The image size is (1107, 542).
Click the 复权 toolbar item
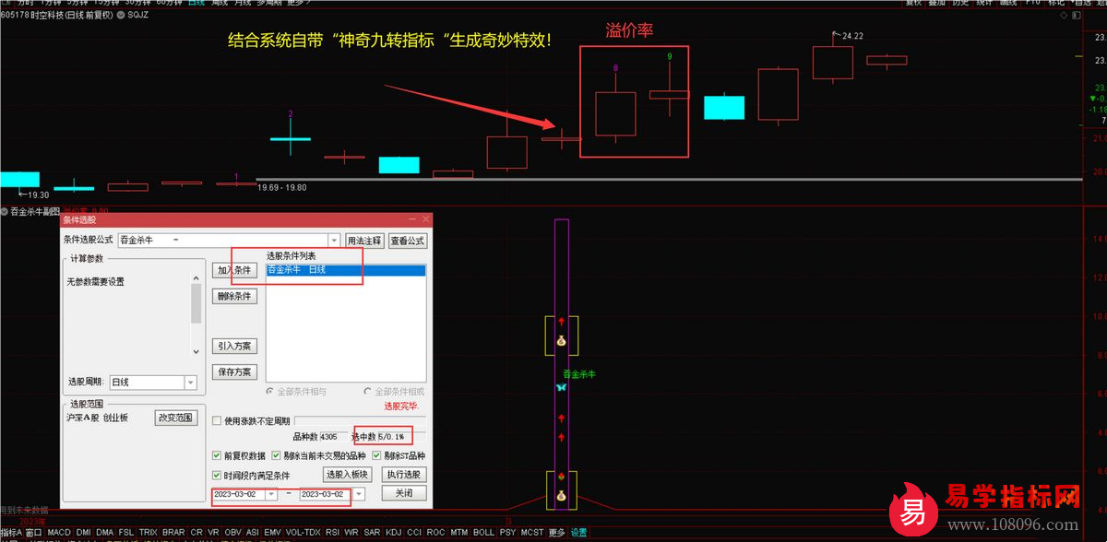pos(913,3)
